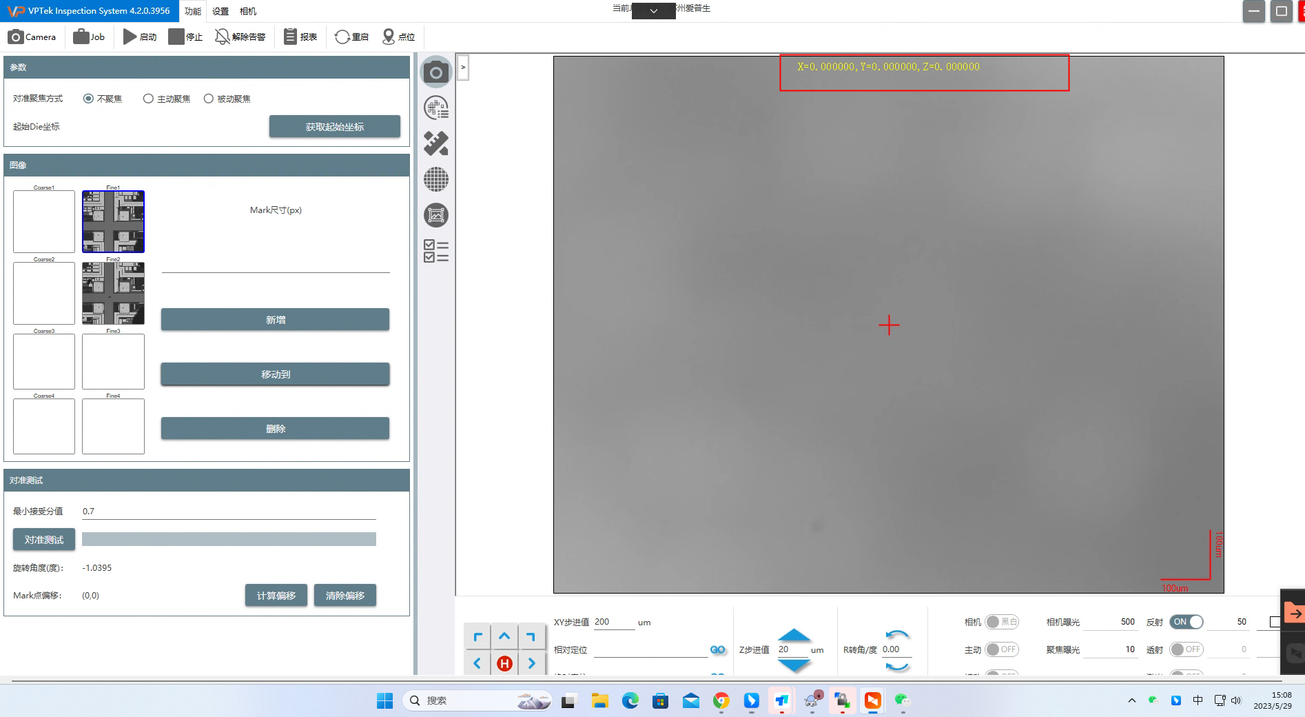Select the Fine1 thumbnail image

(113, 221)
